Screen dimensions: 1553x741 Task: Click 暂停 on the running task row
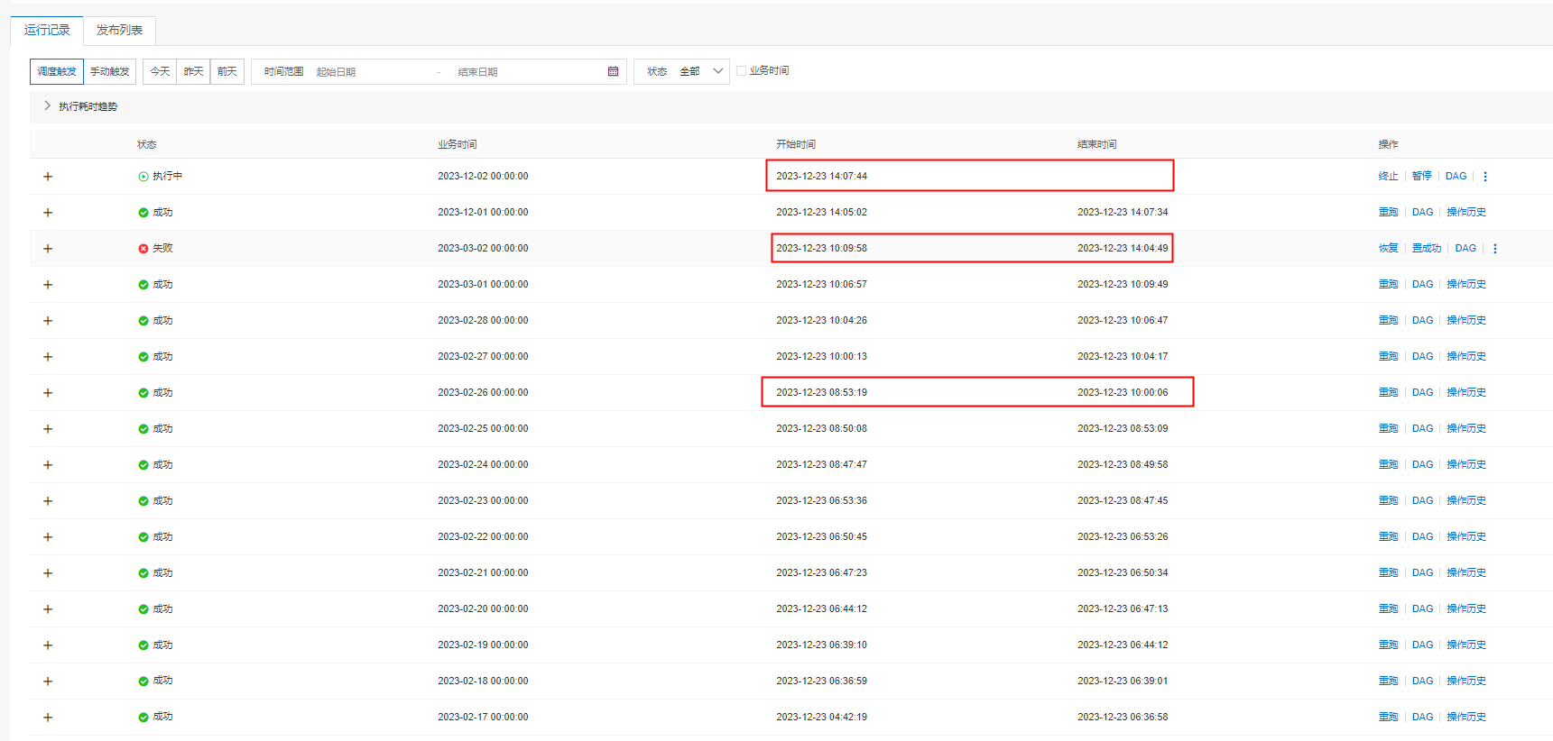pos(1421,177)
